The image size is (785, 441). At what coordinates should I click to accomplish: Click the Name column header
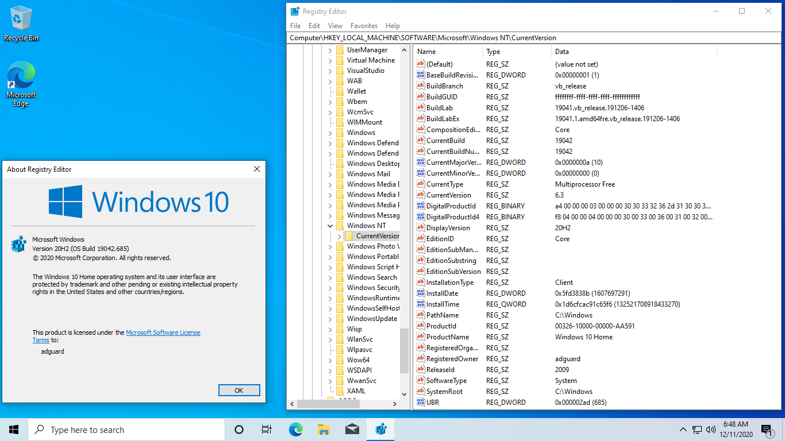tap(448, 52)
